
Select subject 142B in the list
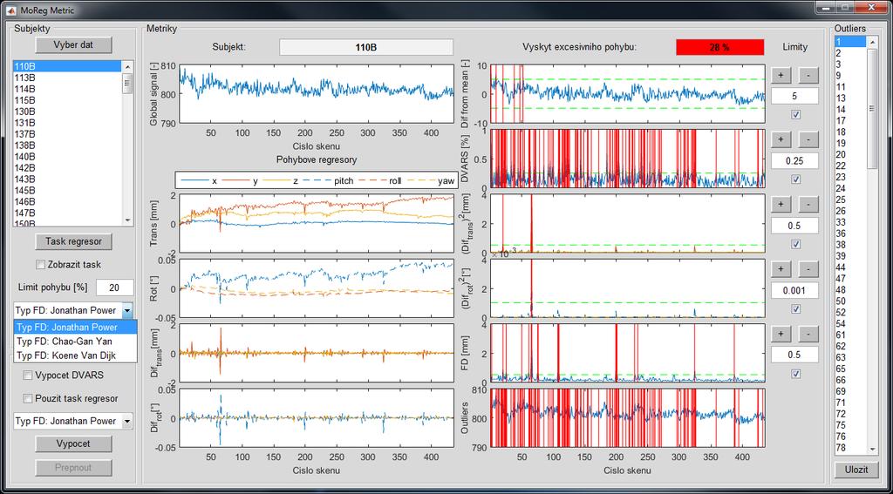pos(68,168)
